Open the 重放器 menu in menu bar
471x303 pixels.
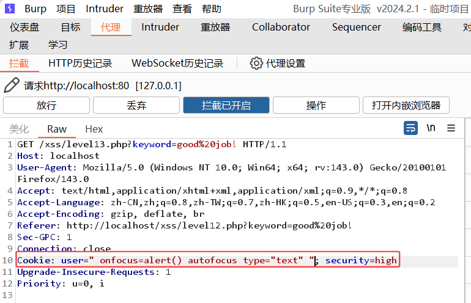(148, 9)
